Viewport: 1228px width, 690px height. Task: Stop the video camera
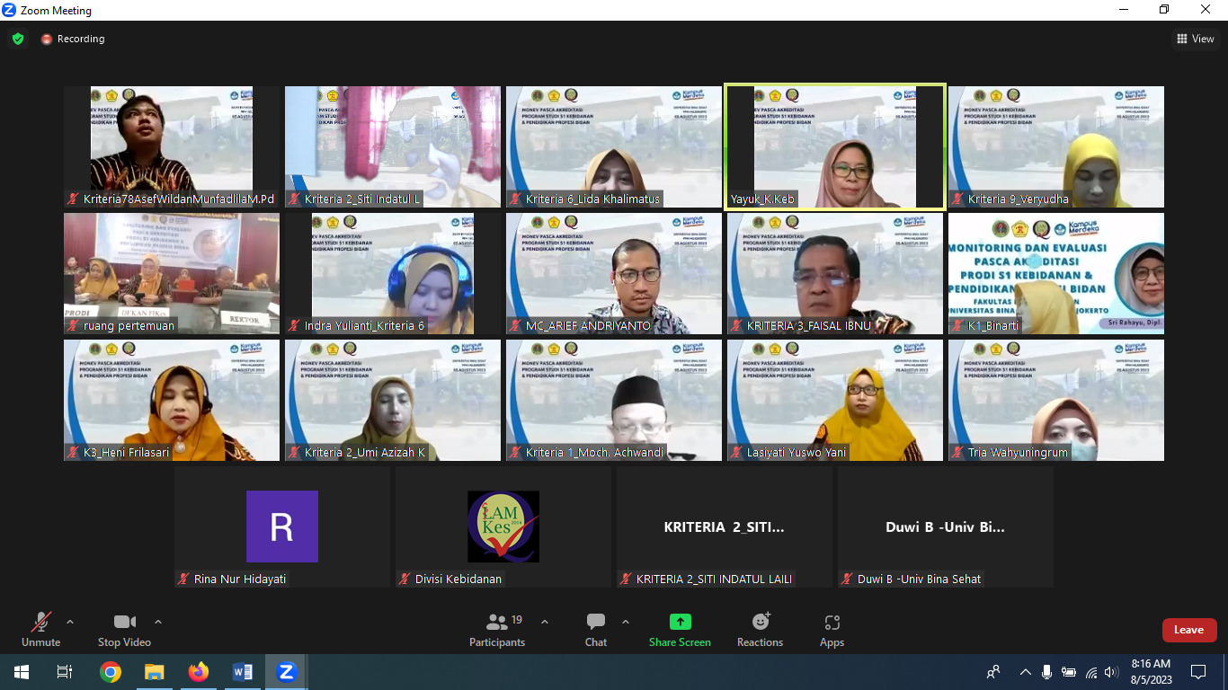click(x=124, y=630)
